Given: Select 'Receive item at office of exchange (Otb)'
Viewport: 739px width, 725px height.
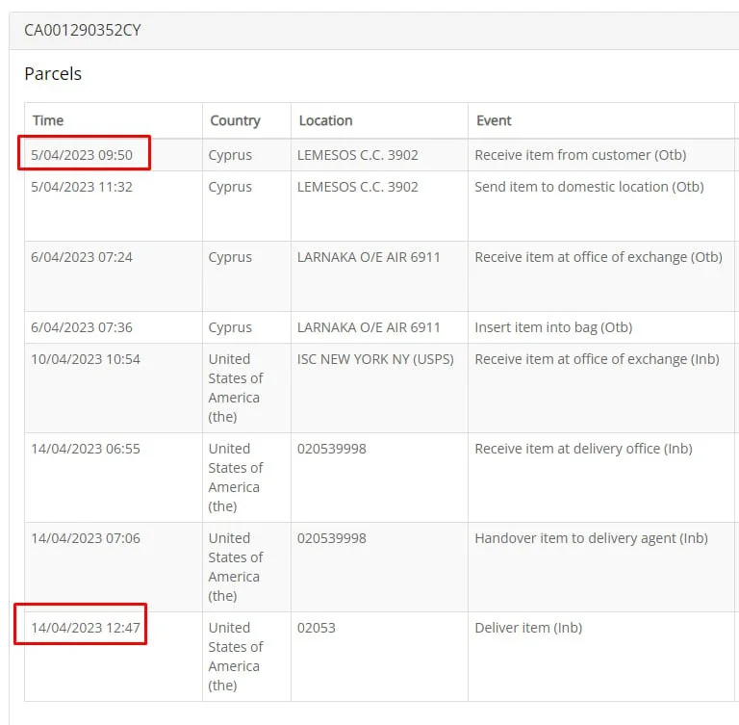Looking at the screenshot, I should click(x=598, y=257).
